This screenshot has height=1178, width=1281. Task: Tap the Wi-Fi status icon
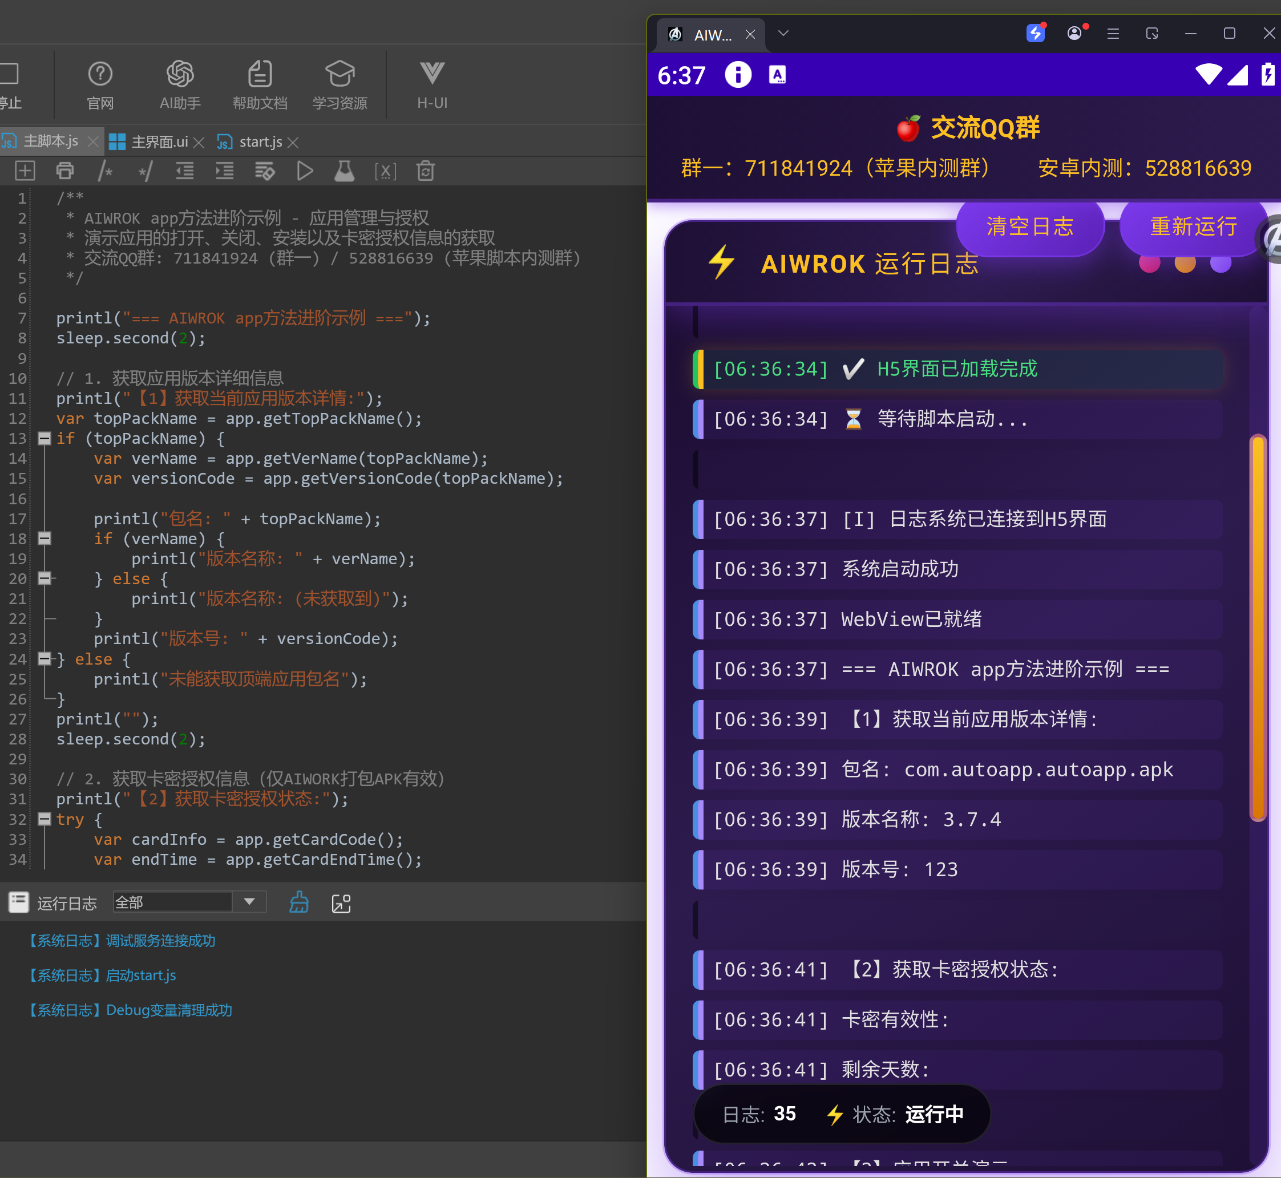pyautogui.click(x=1209, y=75)
